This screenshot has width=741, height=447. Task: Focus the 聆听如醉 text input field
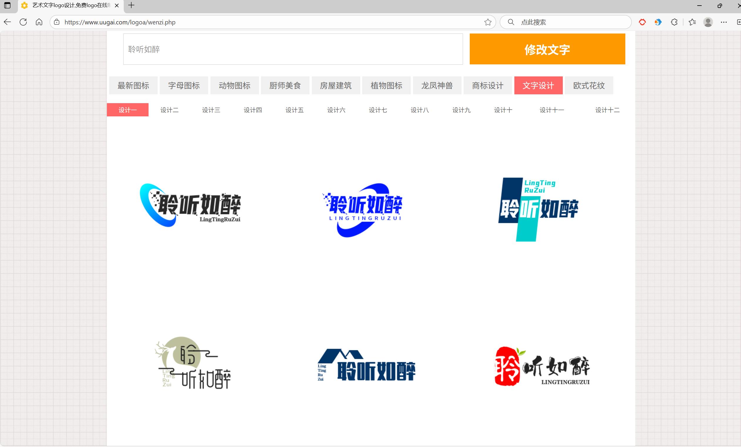pos(293,49)
